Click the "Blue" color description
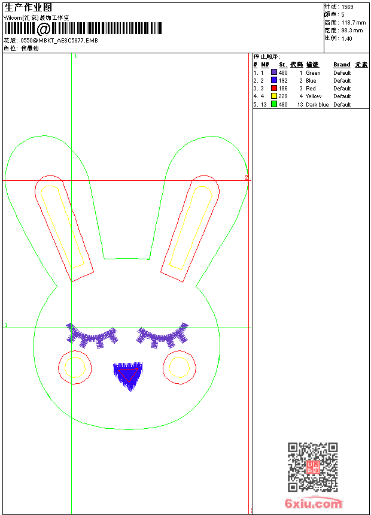Image resolution: width=371 pixels, height=515 pixels. click(311, 80)
